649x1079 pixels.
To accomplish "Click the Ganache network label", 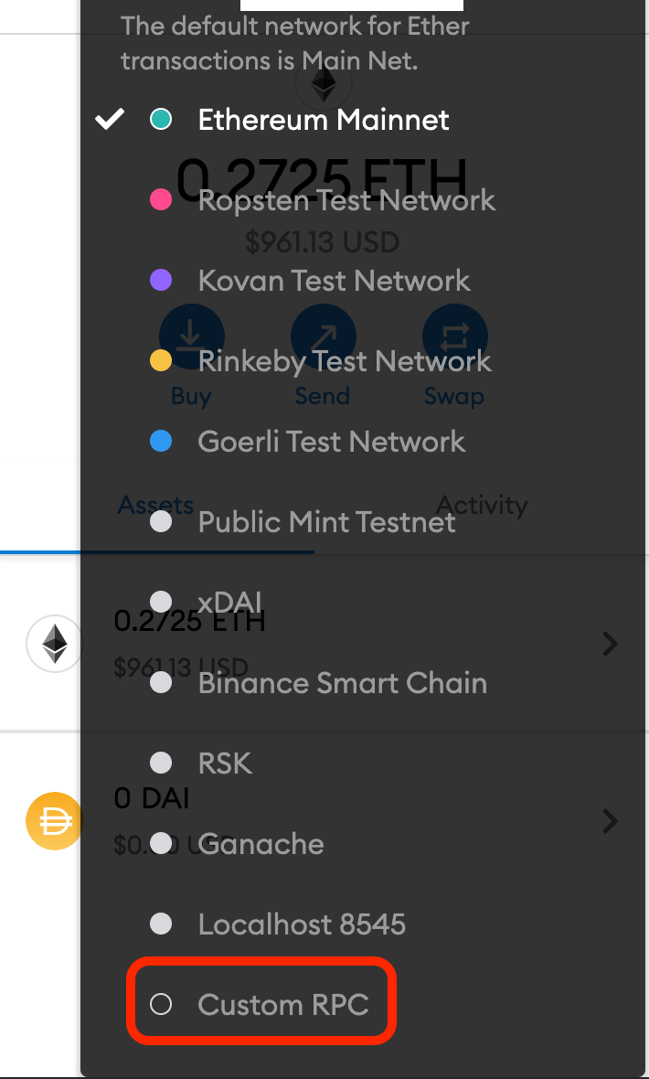I will (261, 844).
